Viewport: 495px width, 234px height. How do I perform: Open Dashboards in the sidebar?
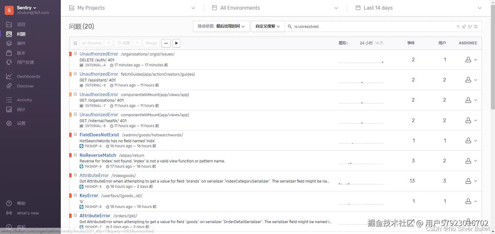pos(29,76)
